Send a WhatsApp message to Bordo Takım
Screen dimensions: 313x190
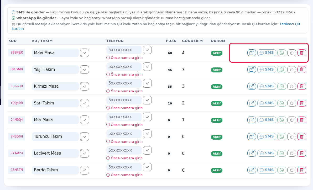282,170
